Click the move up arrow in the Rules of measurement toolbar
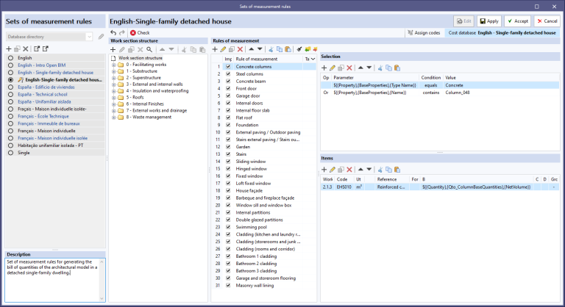 point(251,49)
